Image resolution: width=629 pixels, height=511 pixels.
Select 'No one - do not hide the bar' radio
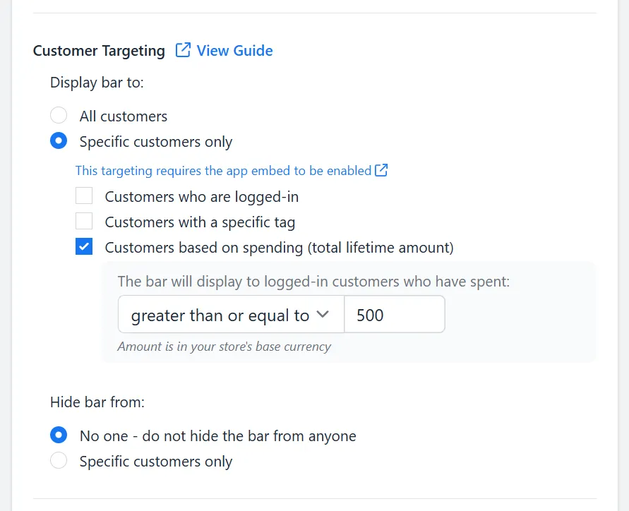[59, 435]
